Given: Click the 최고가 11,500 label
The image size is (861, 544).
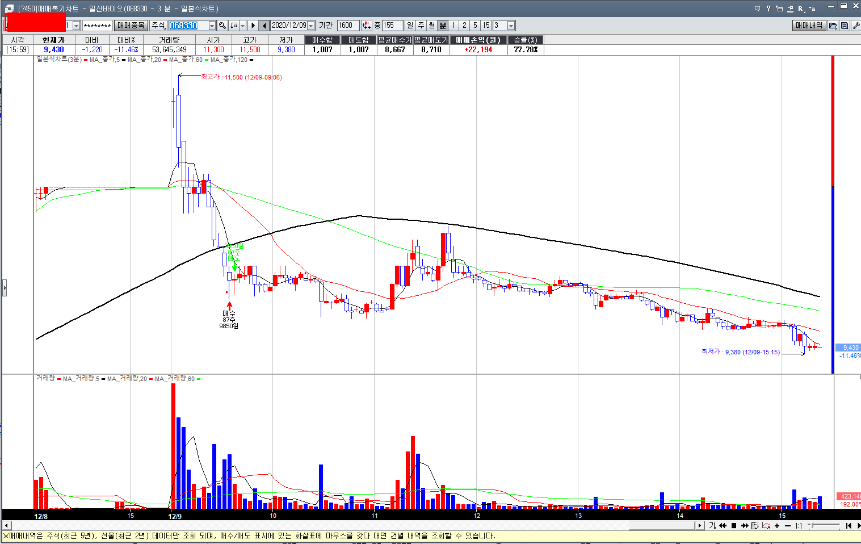Looking at the screenshot, I should point(241,77).
